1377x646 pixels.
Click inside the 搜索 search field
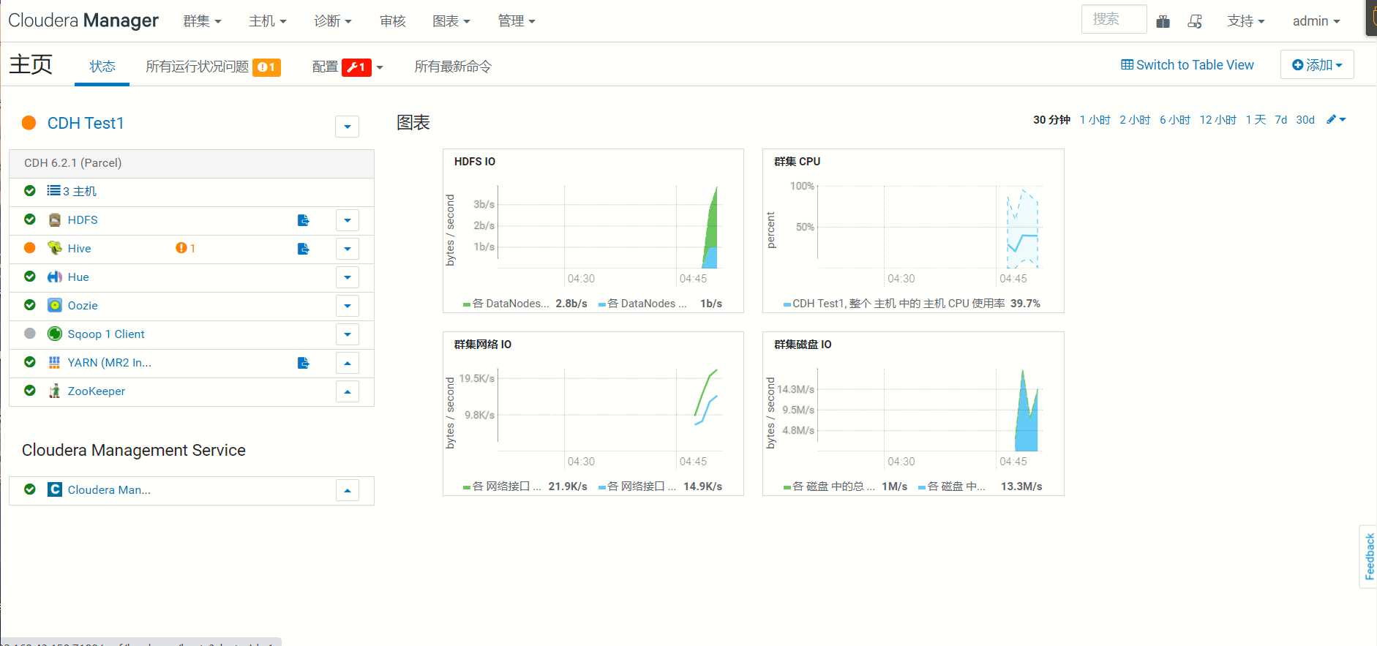click(x=1114, y=19)
